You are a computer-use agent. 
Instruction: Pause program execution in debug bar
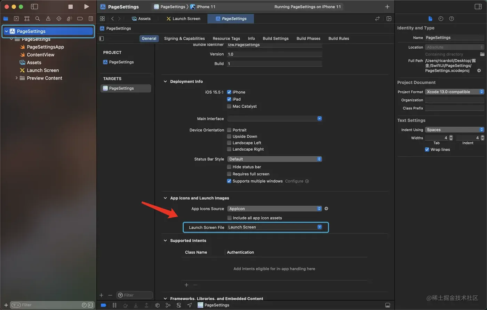pos(114,305)
